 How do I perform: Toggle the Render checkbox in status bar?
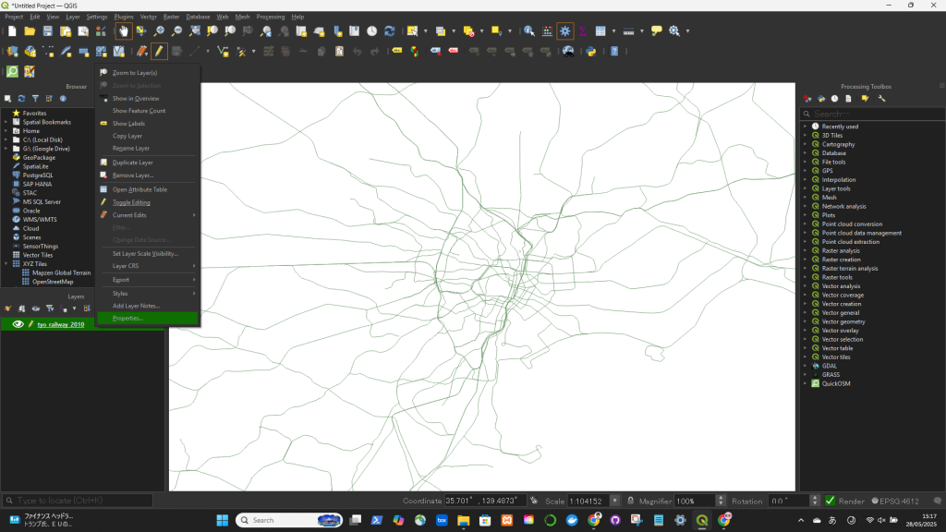(x=830, y=501)
